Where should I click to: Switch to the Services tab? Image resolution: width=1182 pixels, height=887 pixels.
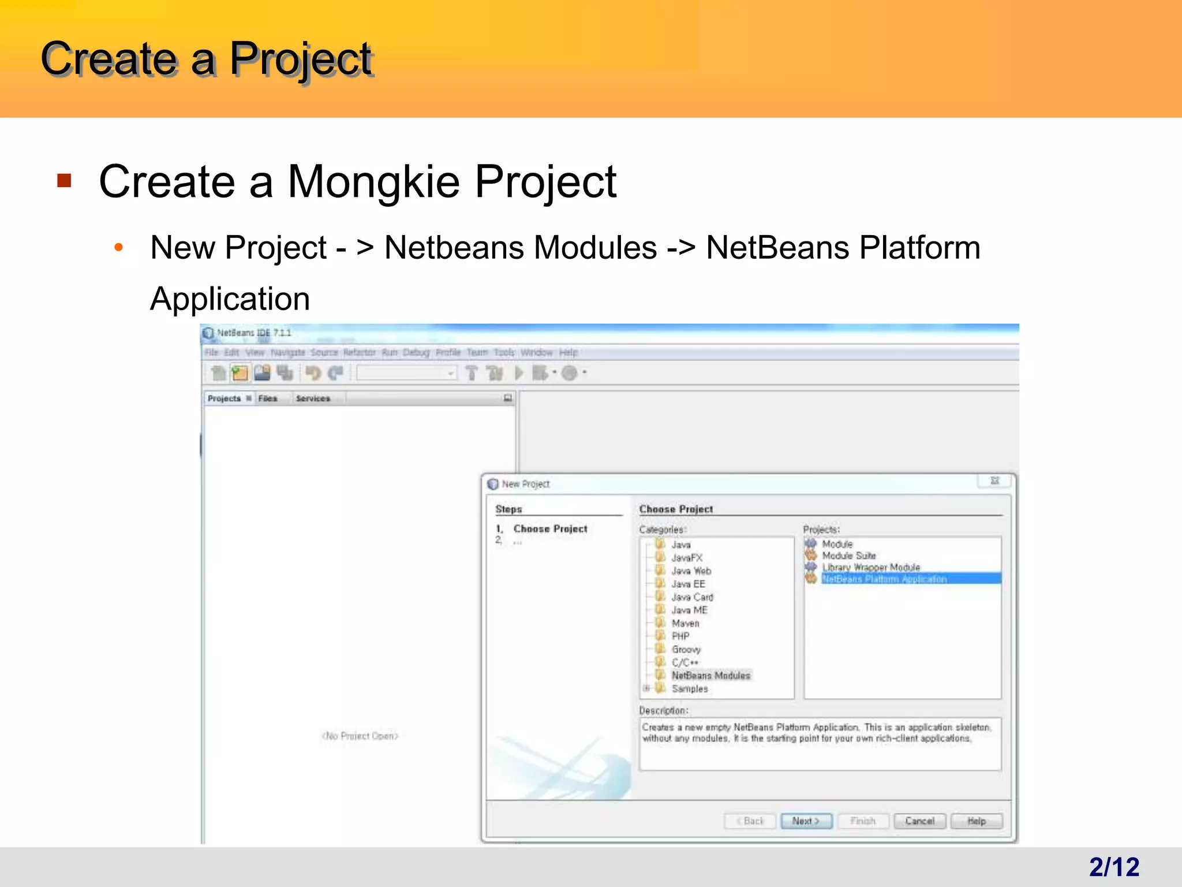[x=313, y=398]
